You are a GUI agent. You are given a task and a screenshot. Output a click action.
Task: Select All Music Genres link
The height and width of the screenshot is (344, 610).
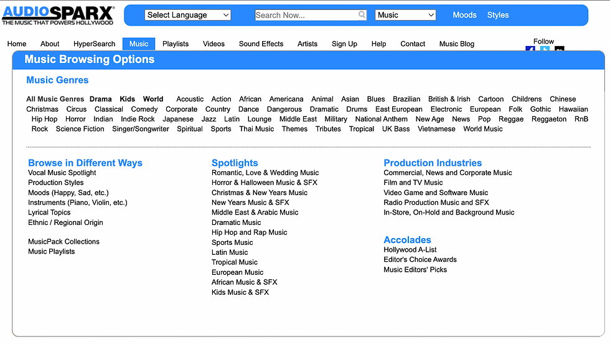(55, 99)
